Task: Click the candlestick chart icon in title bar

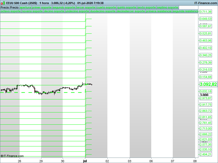Action: pyautogui.click(x=3, y=3)
